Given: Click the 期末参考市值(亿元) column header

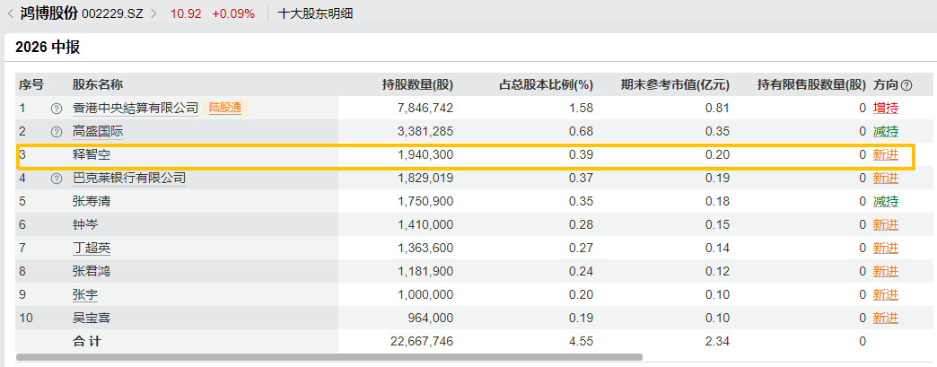Looking at the screenshot, I should 676,85.
